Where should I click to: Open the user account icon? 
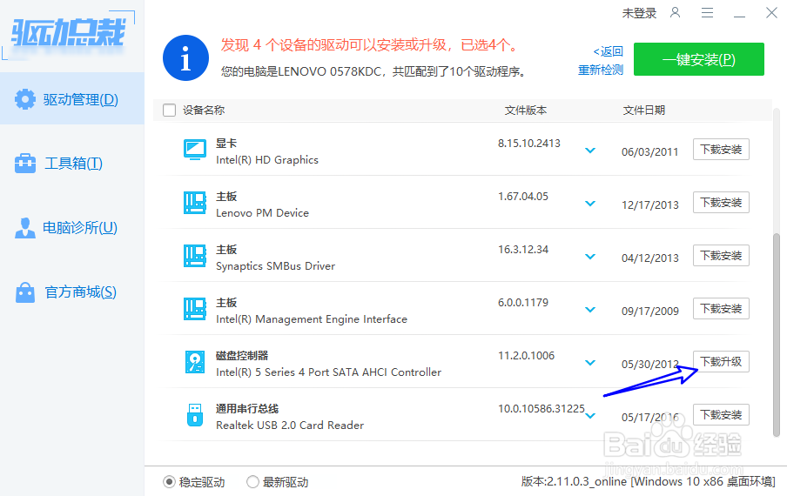(675, 12)
